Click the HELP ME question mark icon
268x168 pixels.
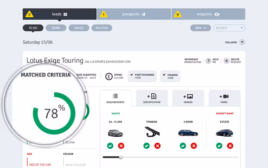coord(208,61)
